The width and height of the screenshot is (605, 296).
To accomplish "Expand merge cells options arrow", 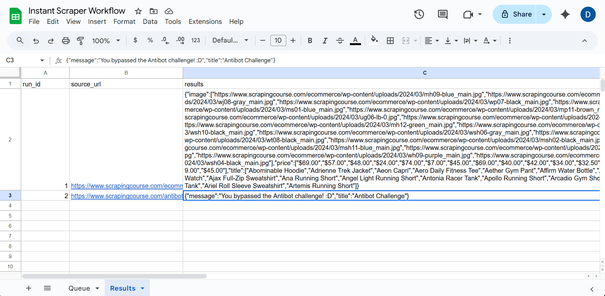I will point(415,41).
